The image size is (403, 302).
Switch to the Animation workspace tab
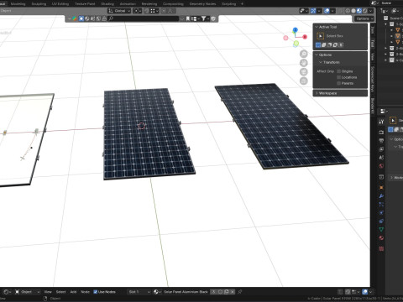[x=128, y=4]
